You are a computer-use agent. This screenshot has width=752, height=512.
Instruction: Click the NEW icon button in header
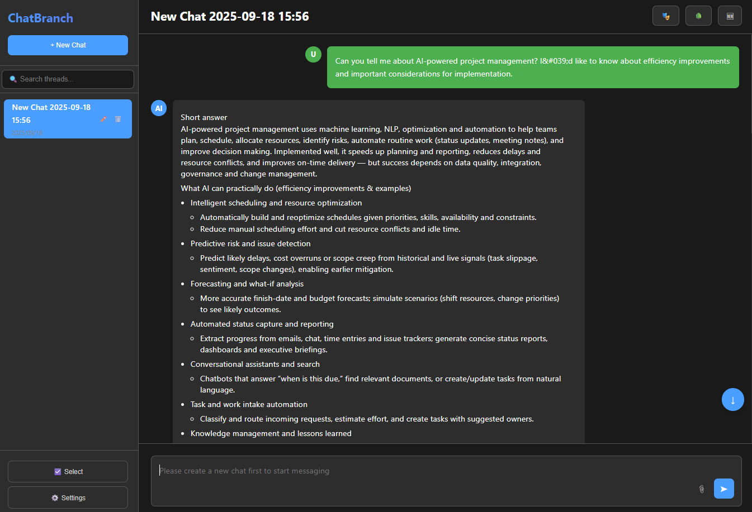point(730,16)
